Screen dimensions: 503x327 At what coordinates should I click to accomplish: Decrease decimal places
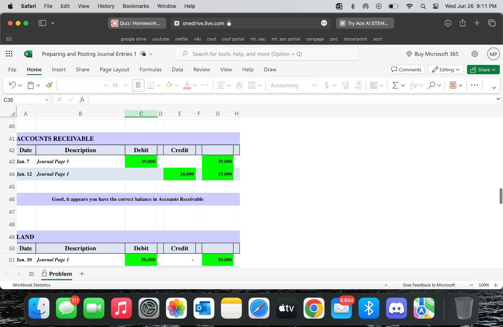coord(358,85)
